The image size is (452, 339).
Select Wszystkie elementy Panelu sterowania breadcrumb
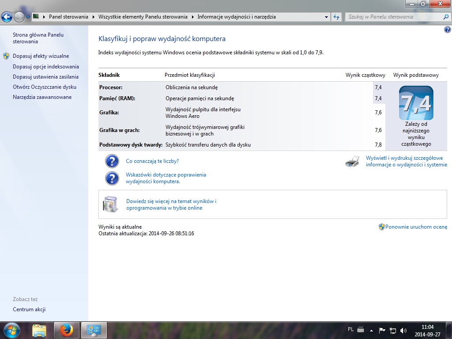click(143, 17)
